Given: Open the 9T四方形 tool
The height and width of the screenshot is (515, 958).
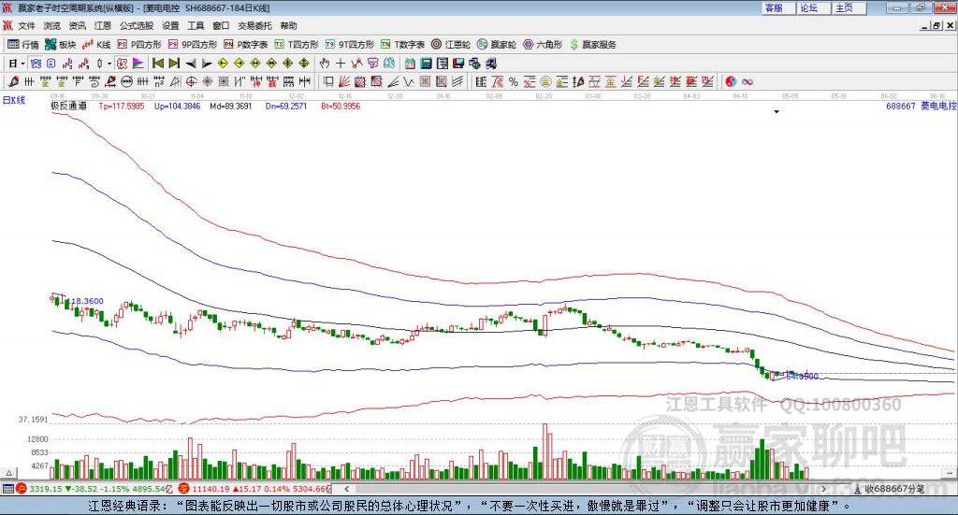Looking at the screenshot, I should pos(350,45).
